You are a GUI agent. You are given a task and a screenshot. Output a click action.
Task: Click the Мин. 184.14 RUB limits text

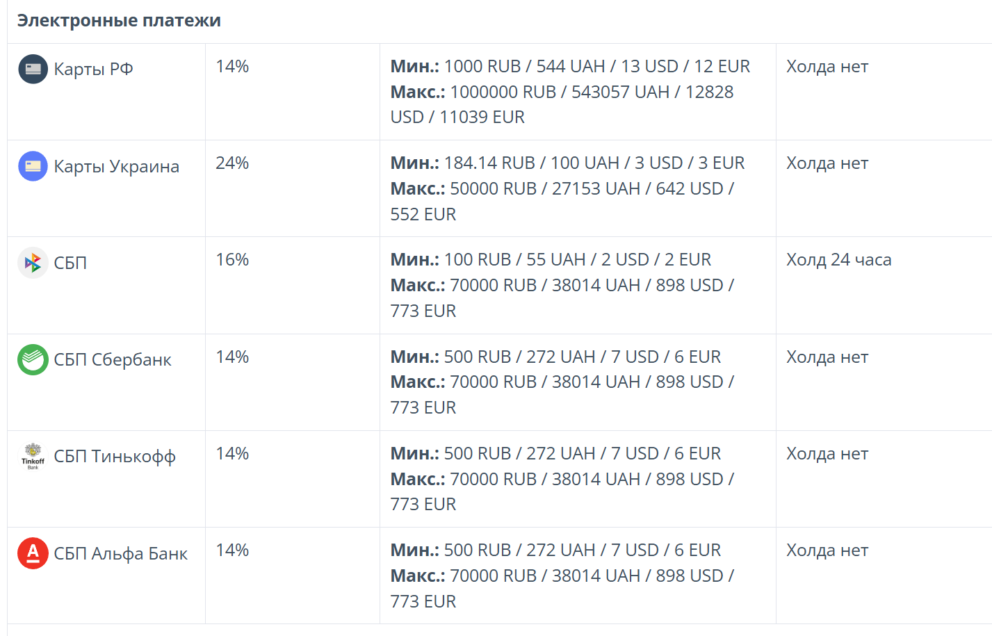pyautogui.click(x=567, y=163)
